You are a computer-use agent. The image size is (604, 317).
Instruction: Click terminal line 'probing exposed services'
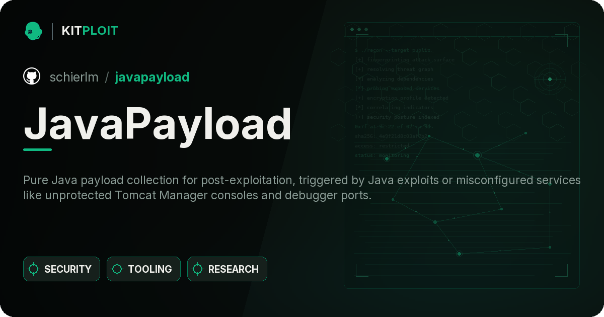pos(397,89)
